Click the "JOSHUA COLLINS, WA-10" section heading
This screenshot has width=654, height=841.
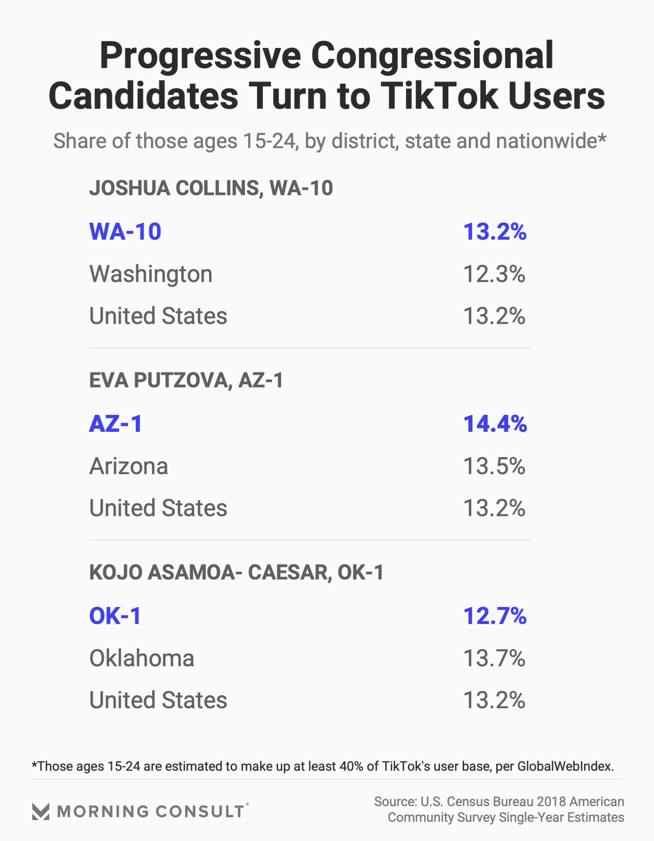tap(211, 188)
